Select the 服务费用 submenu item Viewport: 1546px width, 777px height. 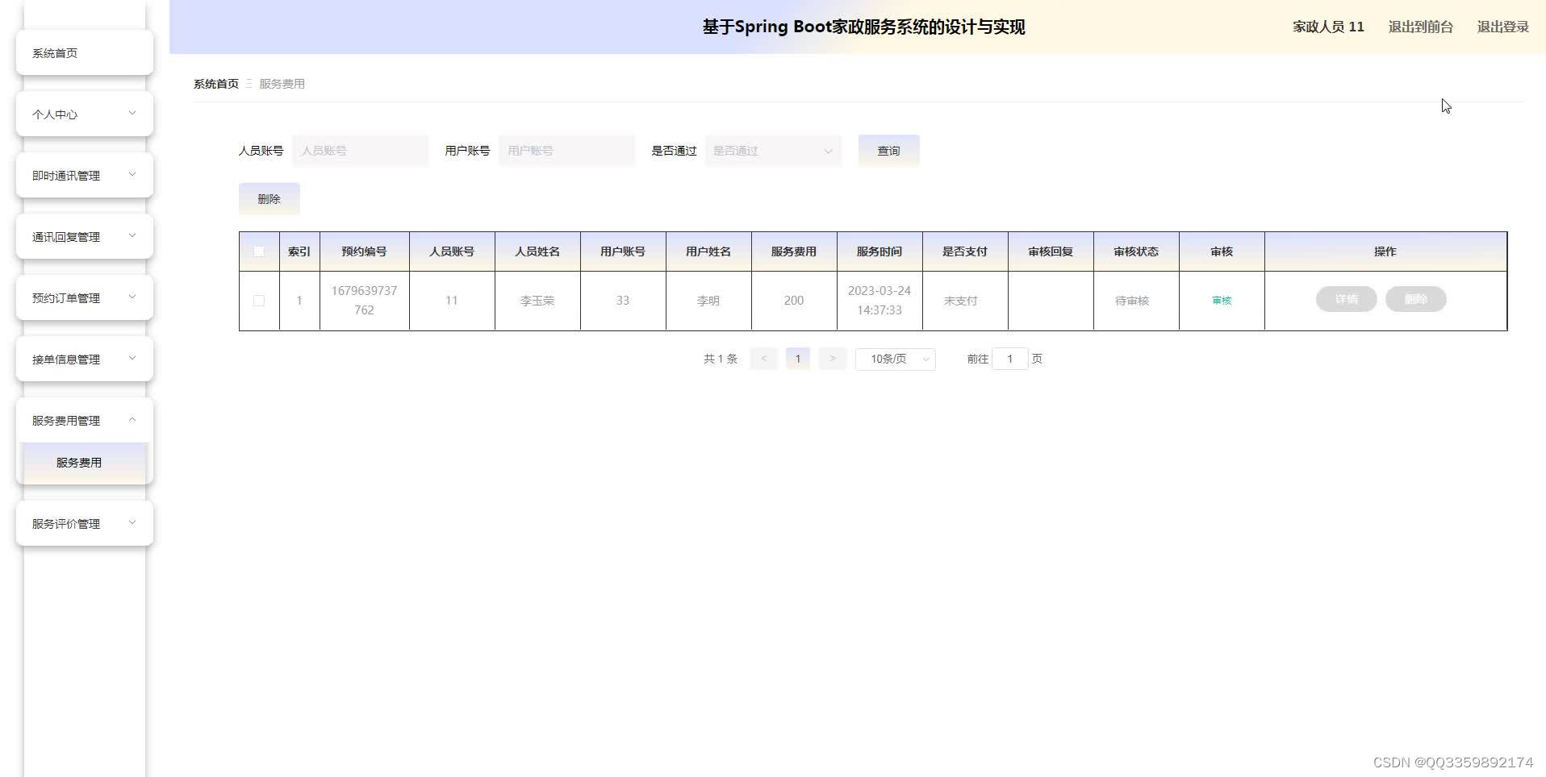[85, 463]
